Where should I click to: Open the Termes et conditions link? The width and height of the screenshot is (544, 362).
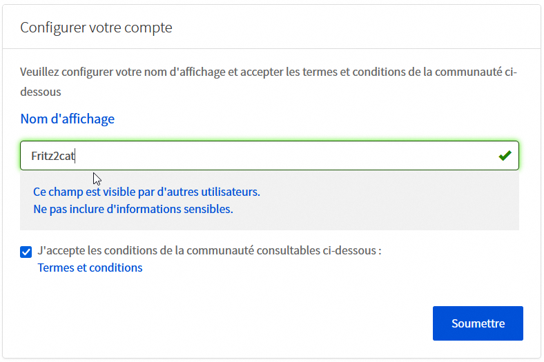pyautogui.click(x=90, y=268)
